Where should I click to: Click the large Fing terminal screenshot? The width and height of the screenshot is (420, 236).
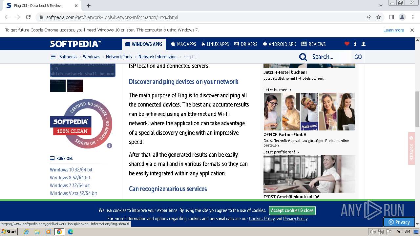(82, 70)
